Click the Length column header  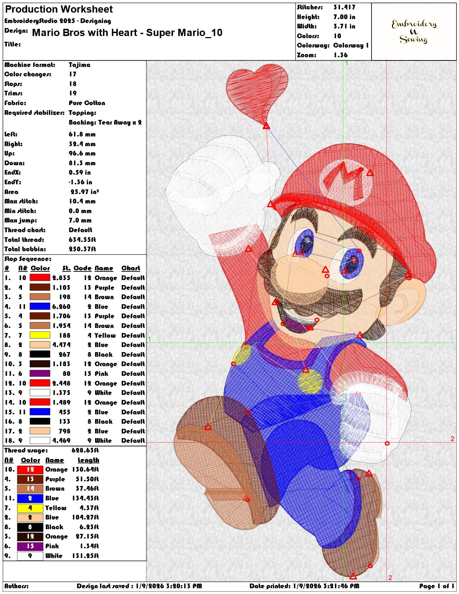(x=88, y=460)
